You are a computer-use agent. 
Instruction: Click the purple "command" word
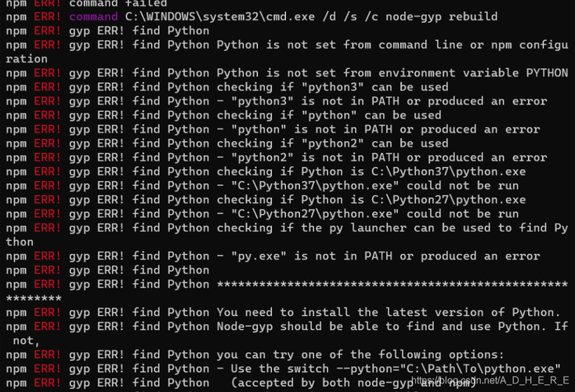[93, 17]
